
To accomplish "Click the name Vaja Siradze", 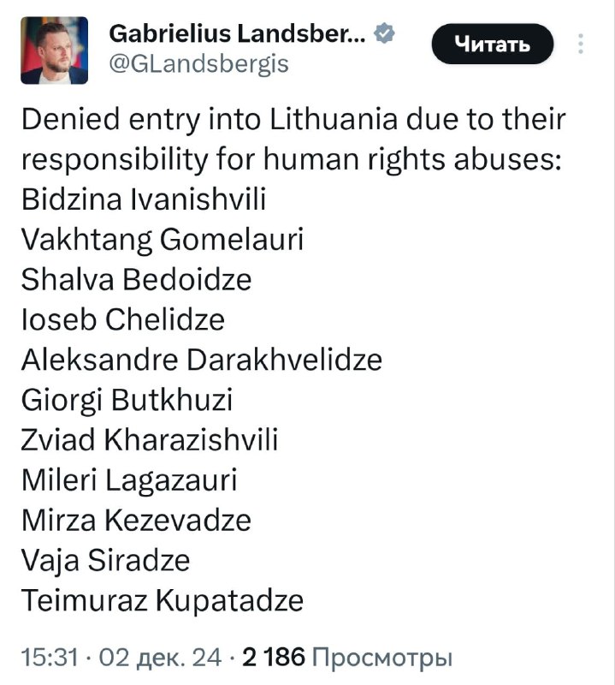I will point(105,561).
